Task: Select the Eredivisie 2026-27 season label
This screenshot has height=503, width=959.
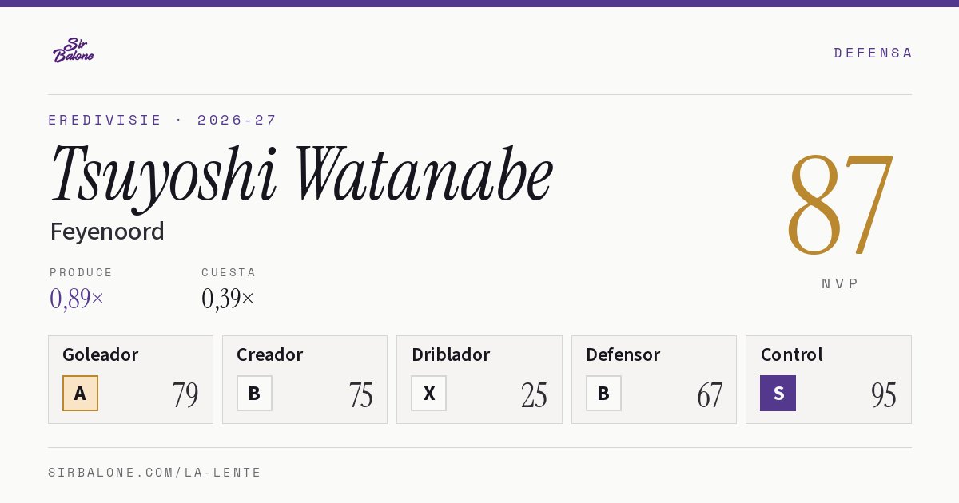Action: (162, 120)
